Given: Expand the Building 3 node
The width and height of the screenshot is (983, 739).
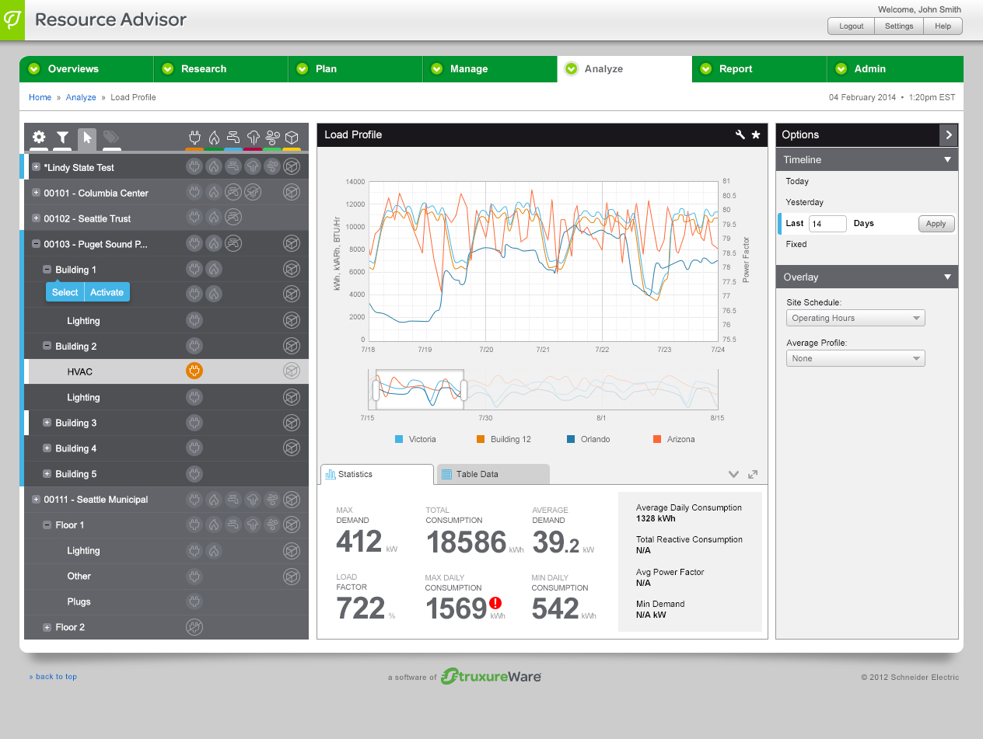Looking at the screenshot, I should coord(47,423).
